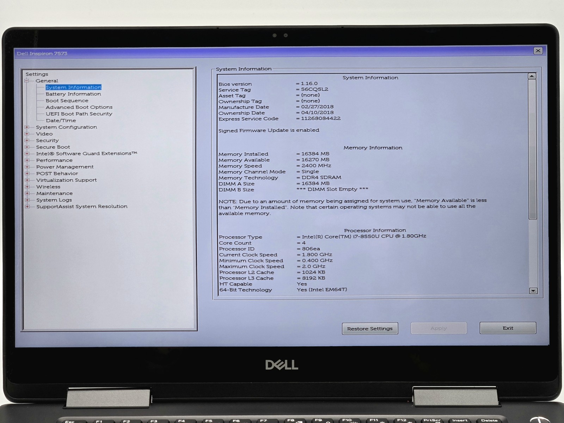Click Signed Firmware Update is enabled text

point(269,130)
